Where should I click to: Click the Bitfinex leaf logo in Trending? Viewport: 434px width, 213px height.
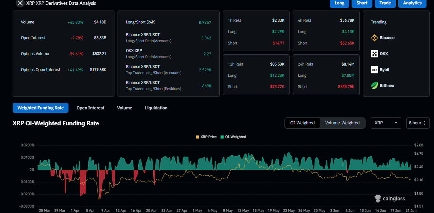tap(374, 86)
